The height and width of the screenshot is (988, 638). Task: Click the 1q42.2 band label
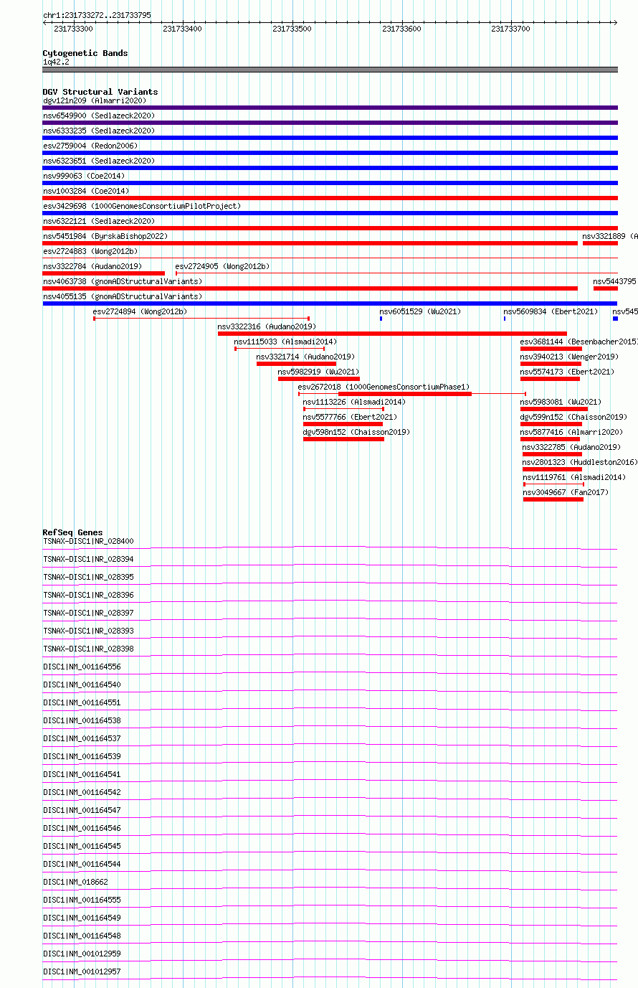tap(56, 62)
